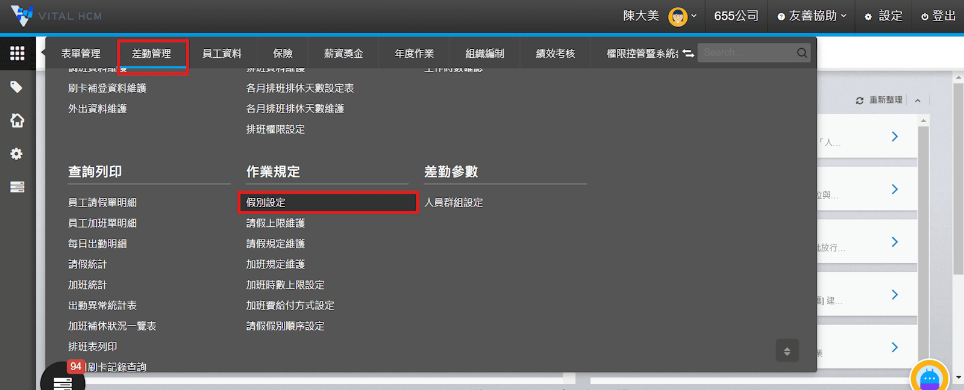
Task: Click the tag icon in sidebar
Action: pyautogui.click(x=17, y=87)
